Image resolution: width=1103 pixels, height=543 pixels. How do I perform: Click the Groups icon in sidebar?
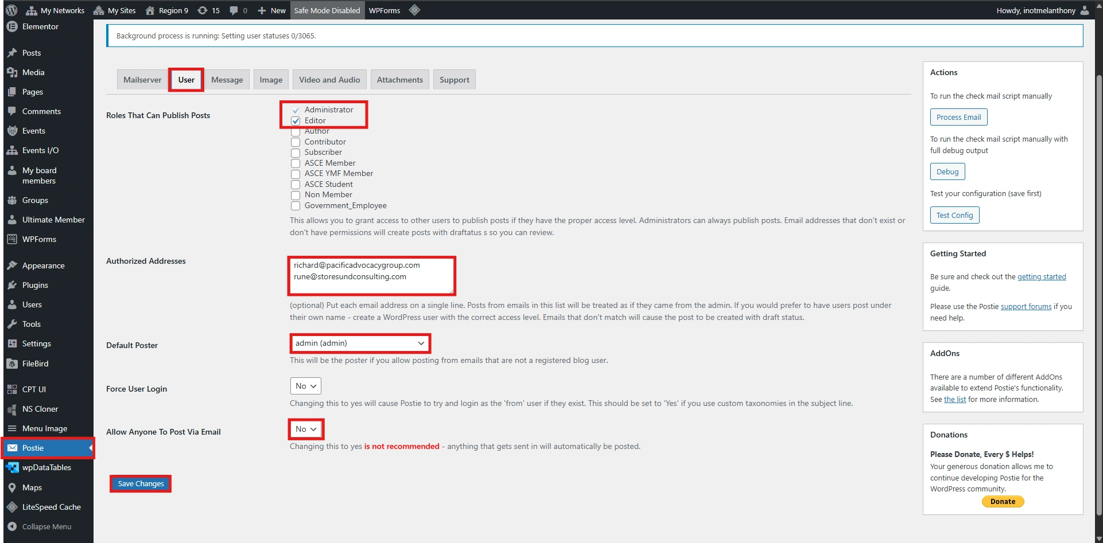[x=12, y=200]
